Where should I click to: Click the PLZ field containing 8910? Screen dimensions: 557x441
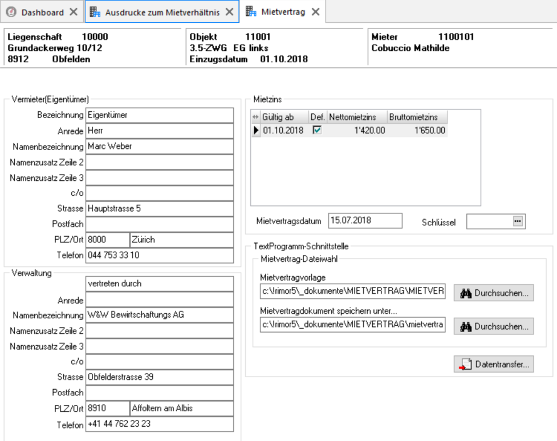tap(107, 408)
